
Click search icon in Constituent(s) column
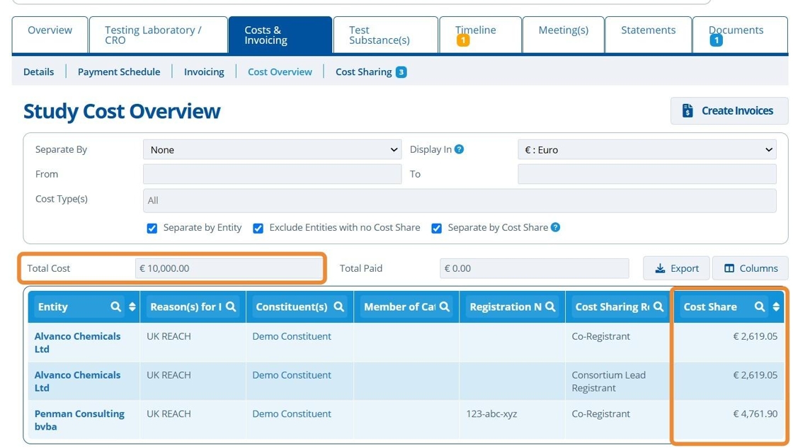pos(339,306)
